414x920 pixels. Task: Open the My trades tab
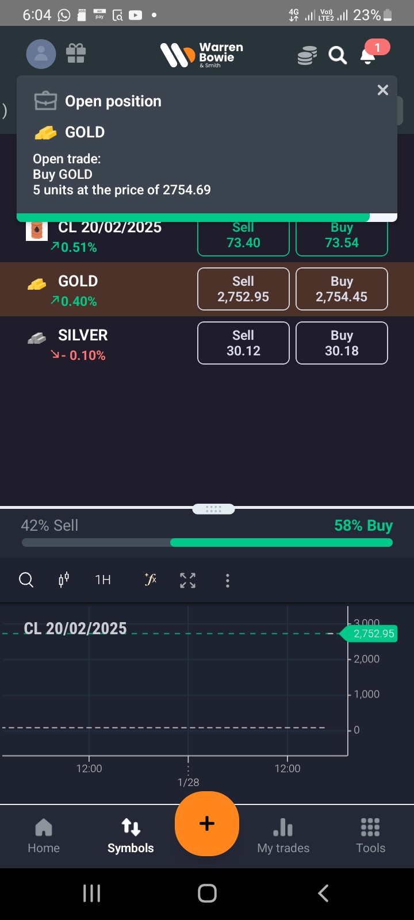(283, 836)
